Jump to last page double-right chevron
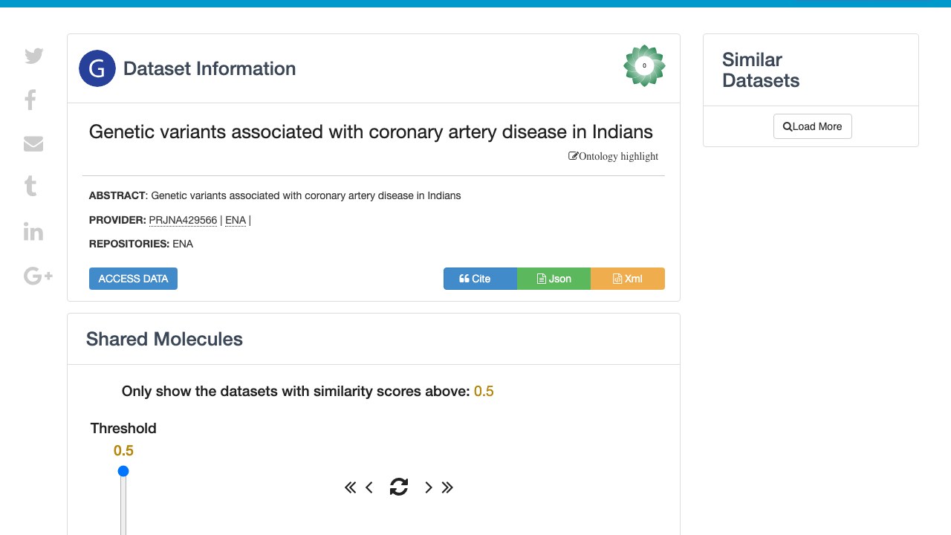 [x=447, y=487]
